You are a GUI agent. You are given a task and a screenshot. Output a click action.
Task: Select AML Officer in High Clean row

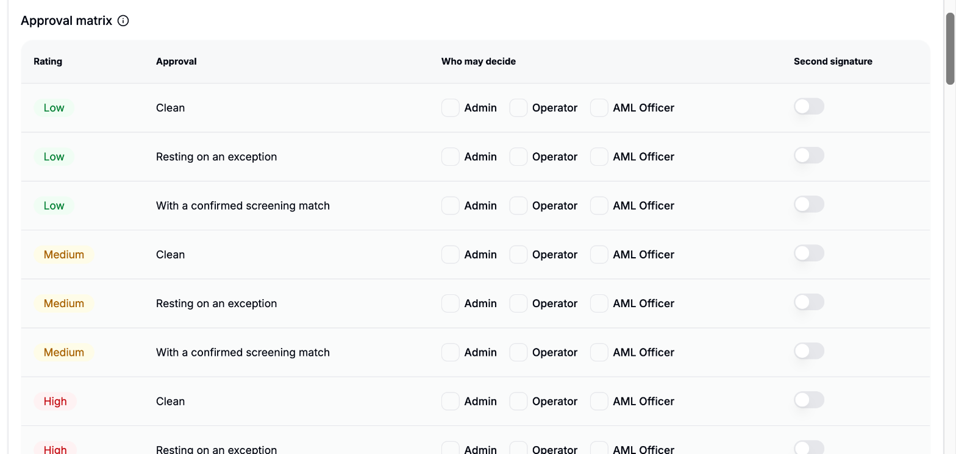point(599,401)
